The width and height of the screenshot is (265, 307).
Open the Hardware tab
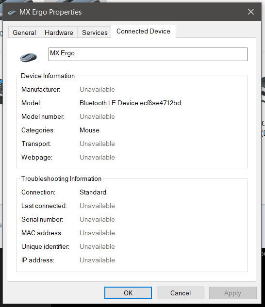pos(59,32)
